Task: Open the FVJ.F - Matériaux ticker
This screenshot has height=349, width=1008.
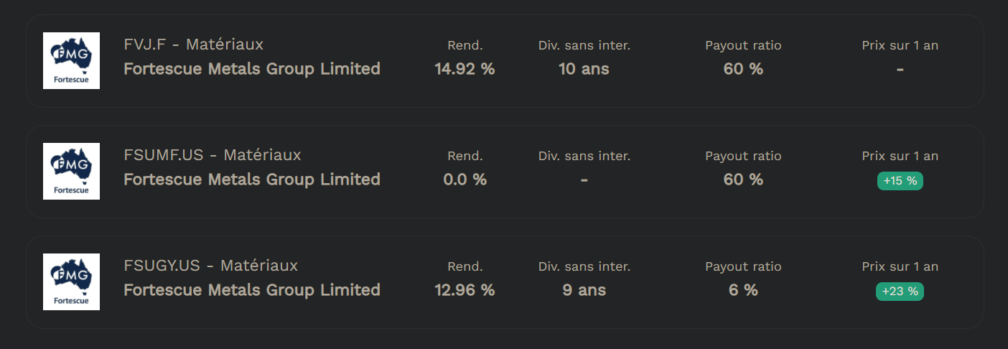Action: point(193,45)
